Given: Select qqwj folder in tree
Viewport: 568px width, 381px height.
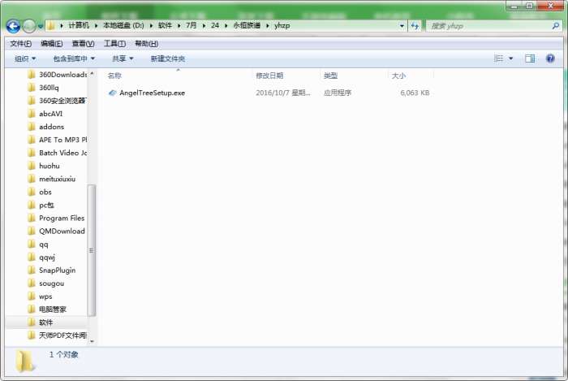Looking at the screenshot, I should 42,258.
